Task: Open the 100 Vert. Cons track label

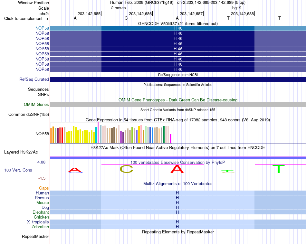Action: point(18,170)
